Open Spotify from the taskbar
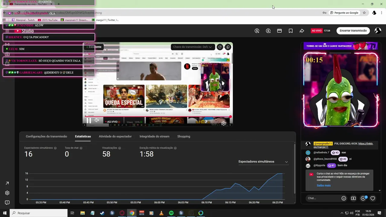 [x=171, y=213]
